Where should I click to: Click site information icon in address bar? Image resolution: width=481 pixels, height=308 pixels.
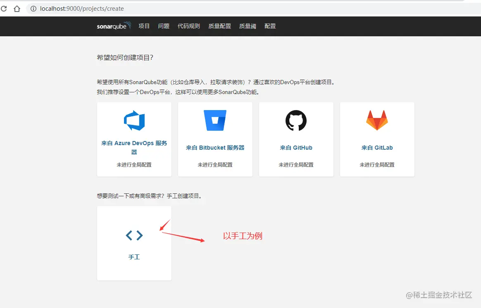[x=33, y=9]
